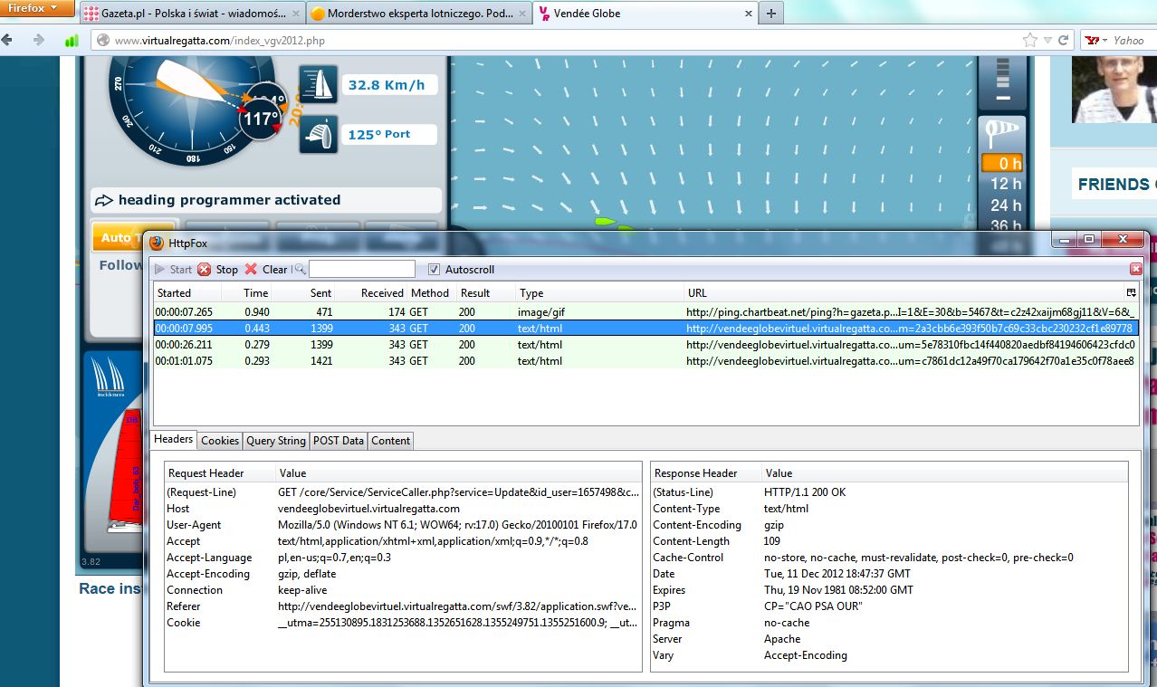Screen dimensions: 1157x687
Task: Click the wind angle sail icon
Action: pyautogui.click(x=318, y=134)
